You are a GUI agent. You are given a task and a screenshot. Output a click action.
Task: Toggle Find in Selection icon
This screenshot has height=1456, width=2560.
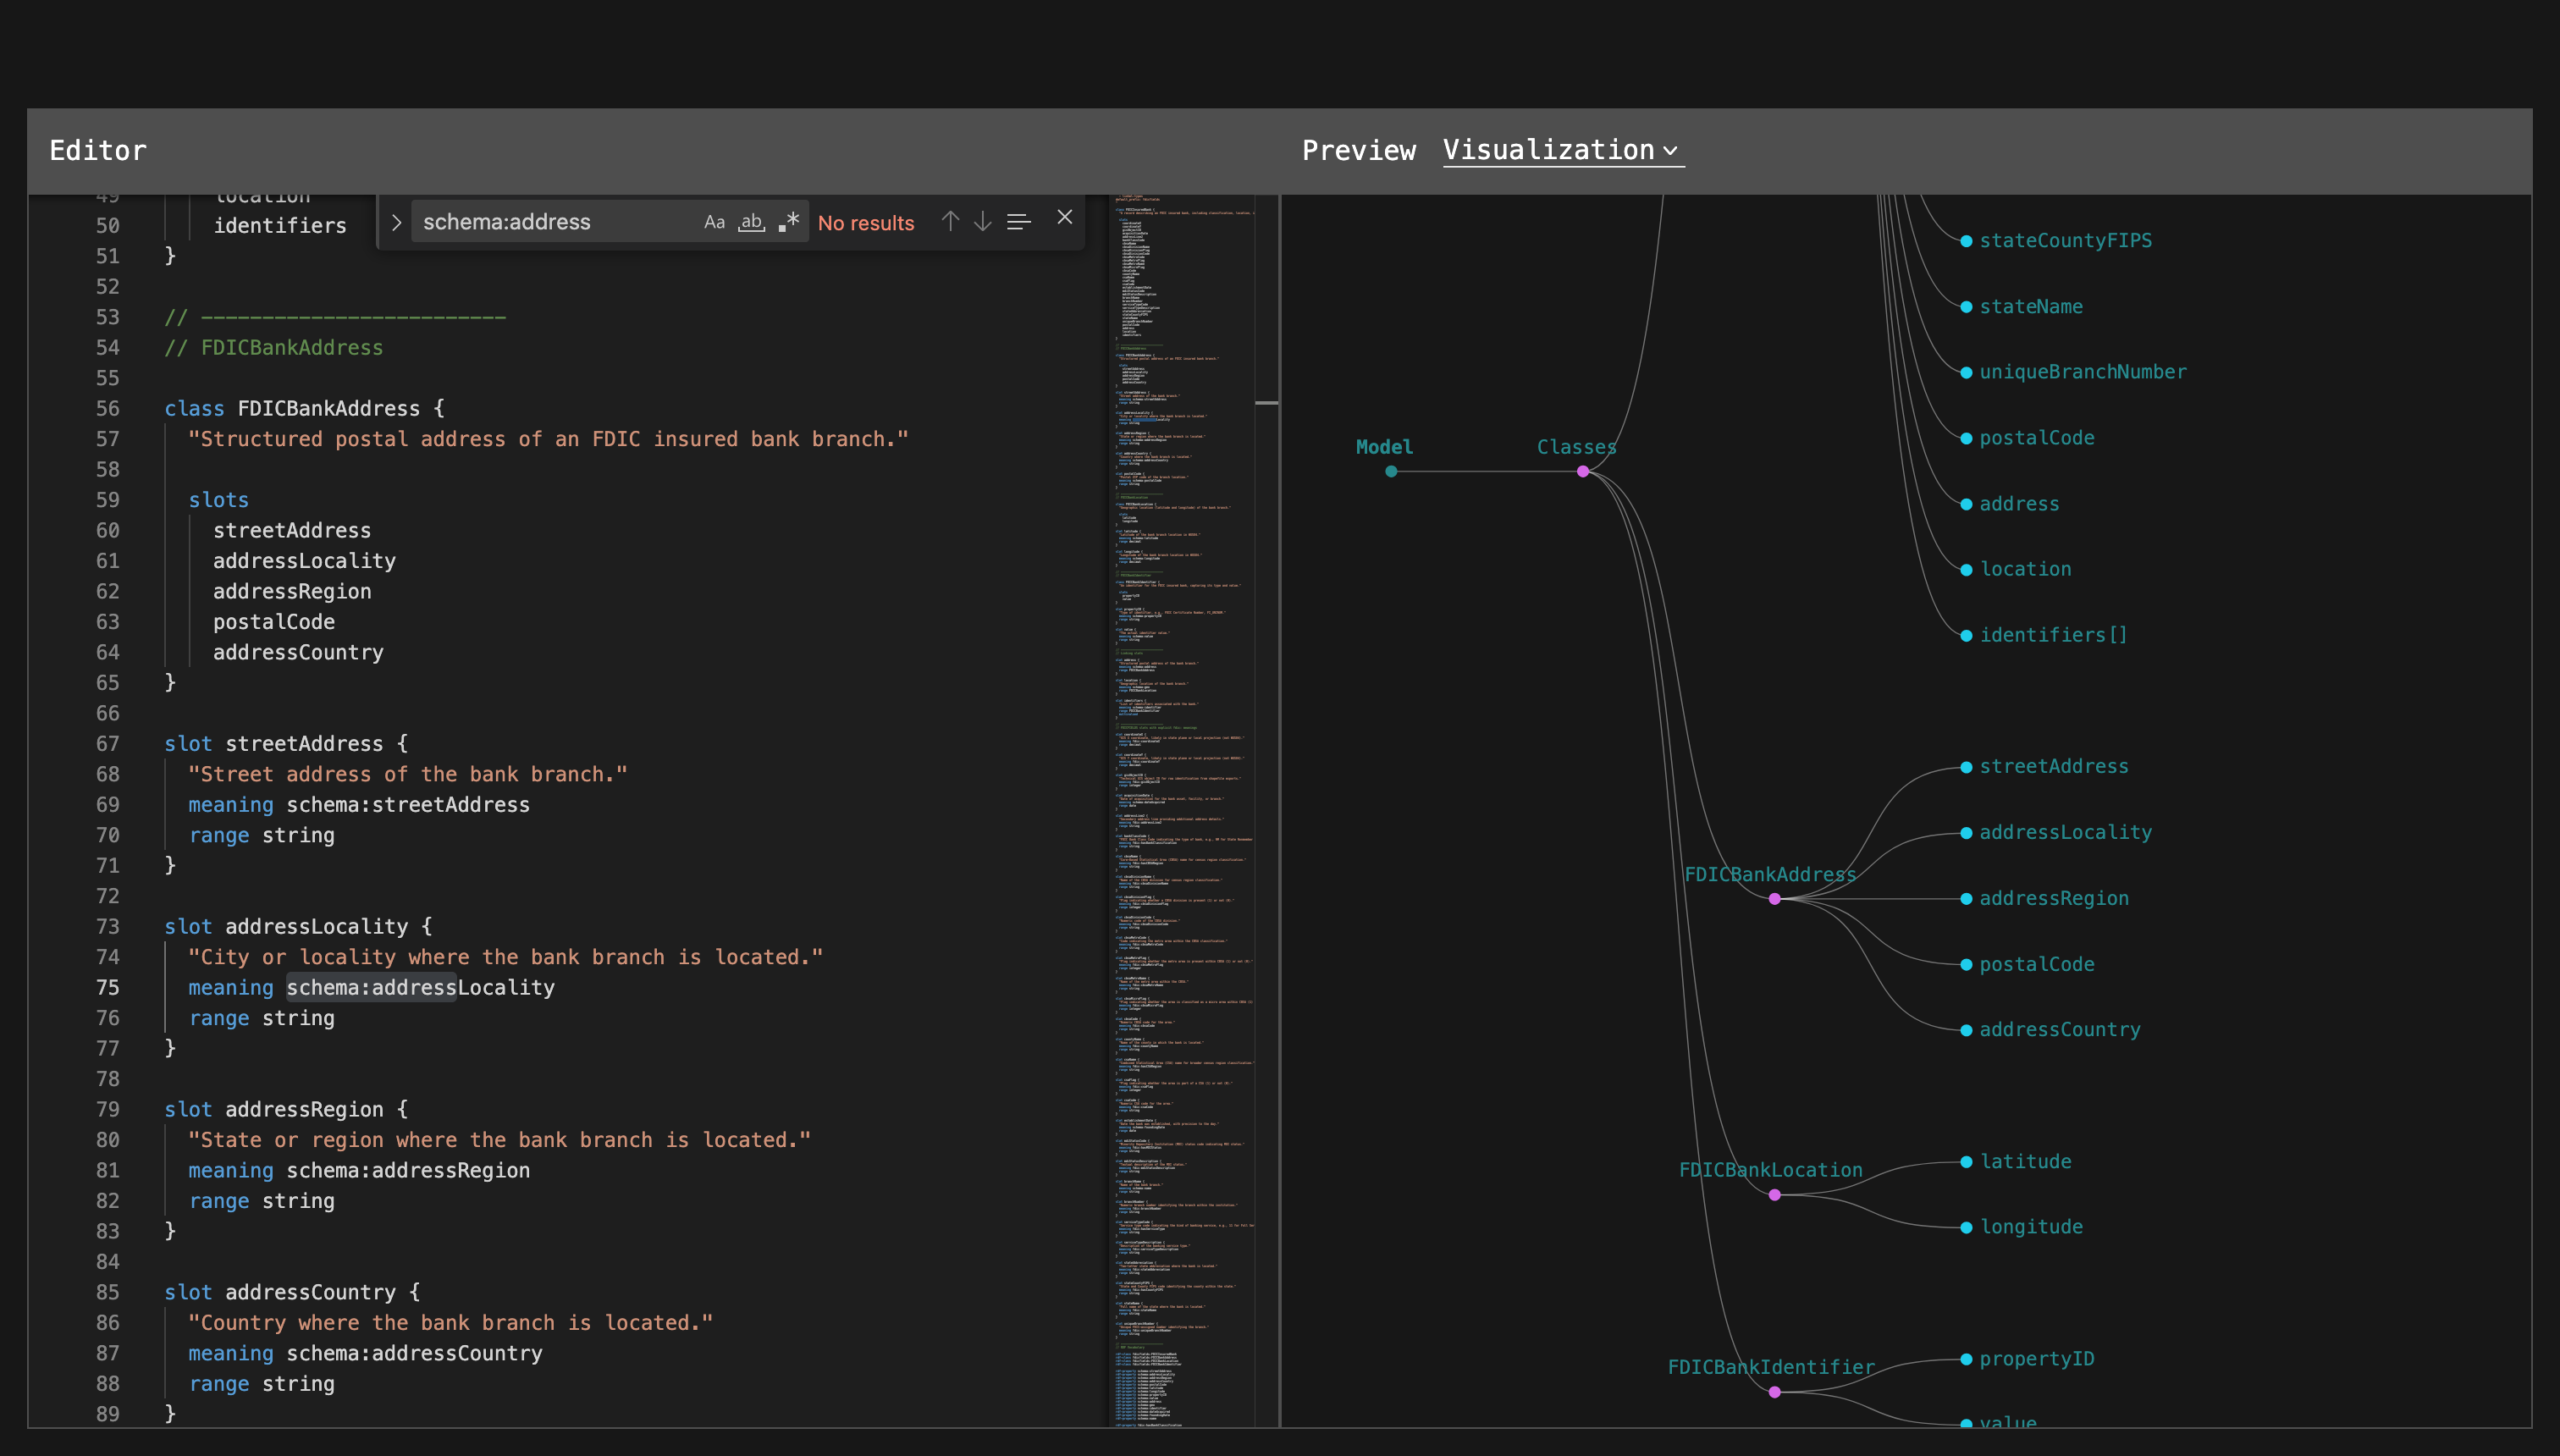pyautogui.click(x=1019, y=222)
